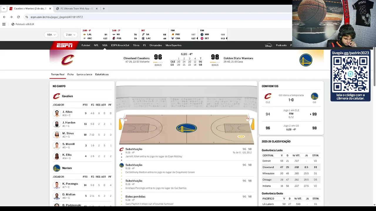Open the MIN vs DET final score
This screenshot has width=376, height=211.
pos(213,35)
